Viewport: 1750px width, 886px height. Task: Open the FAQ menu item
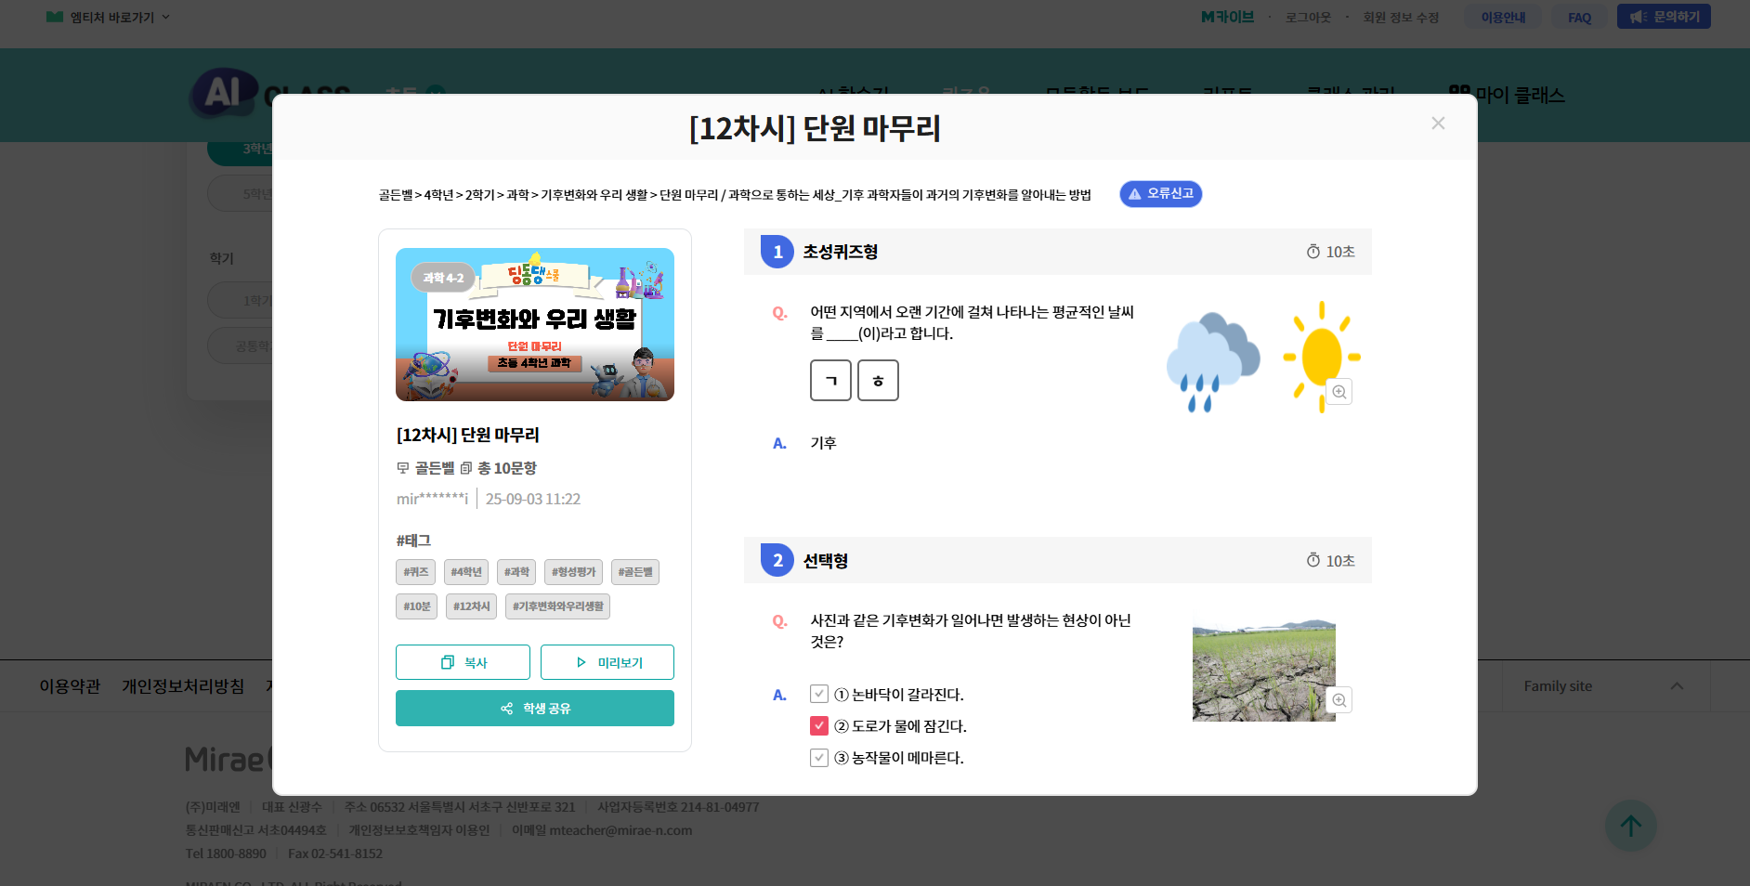pos(1579,18)
